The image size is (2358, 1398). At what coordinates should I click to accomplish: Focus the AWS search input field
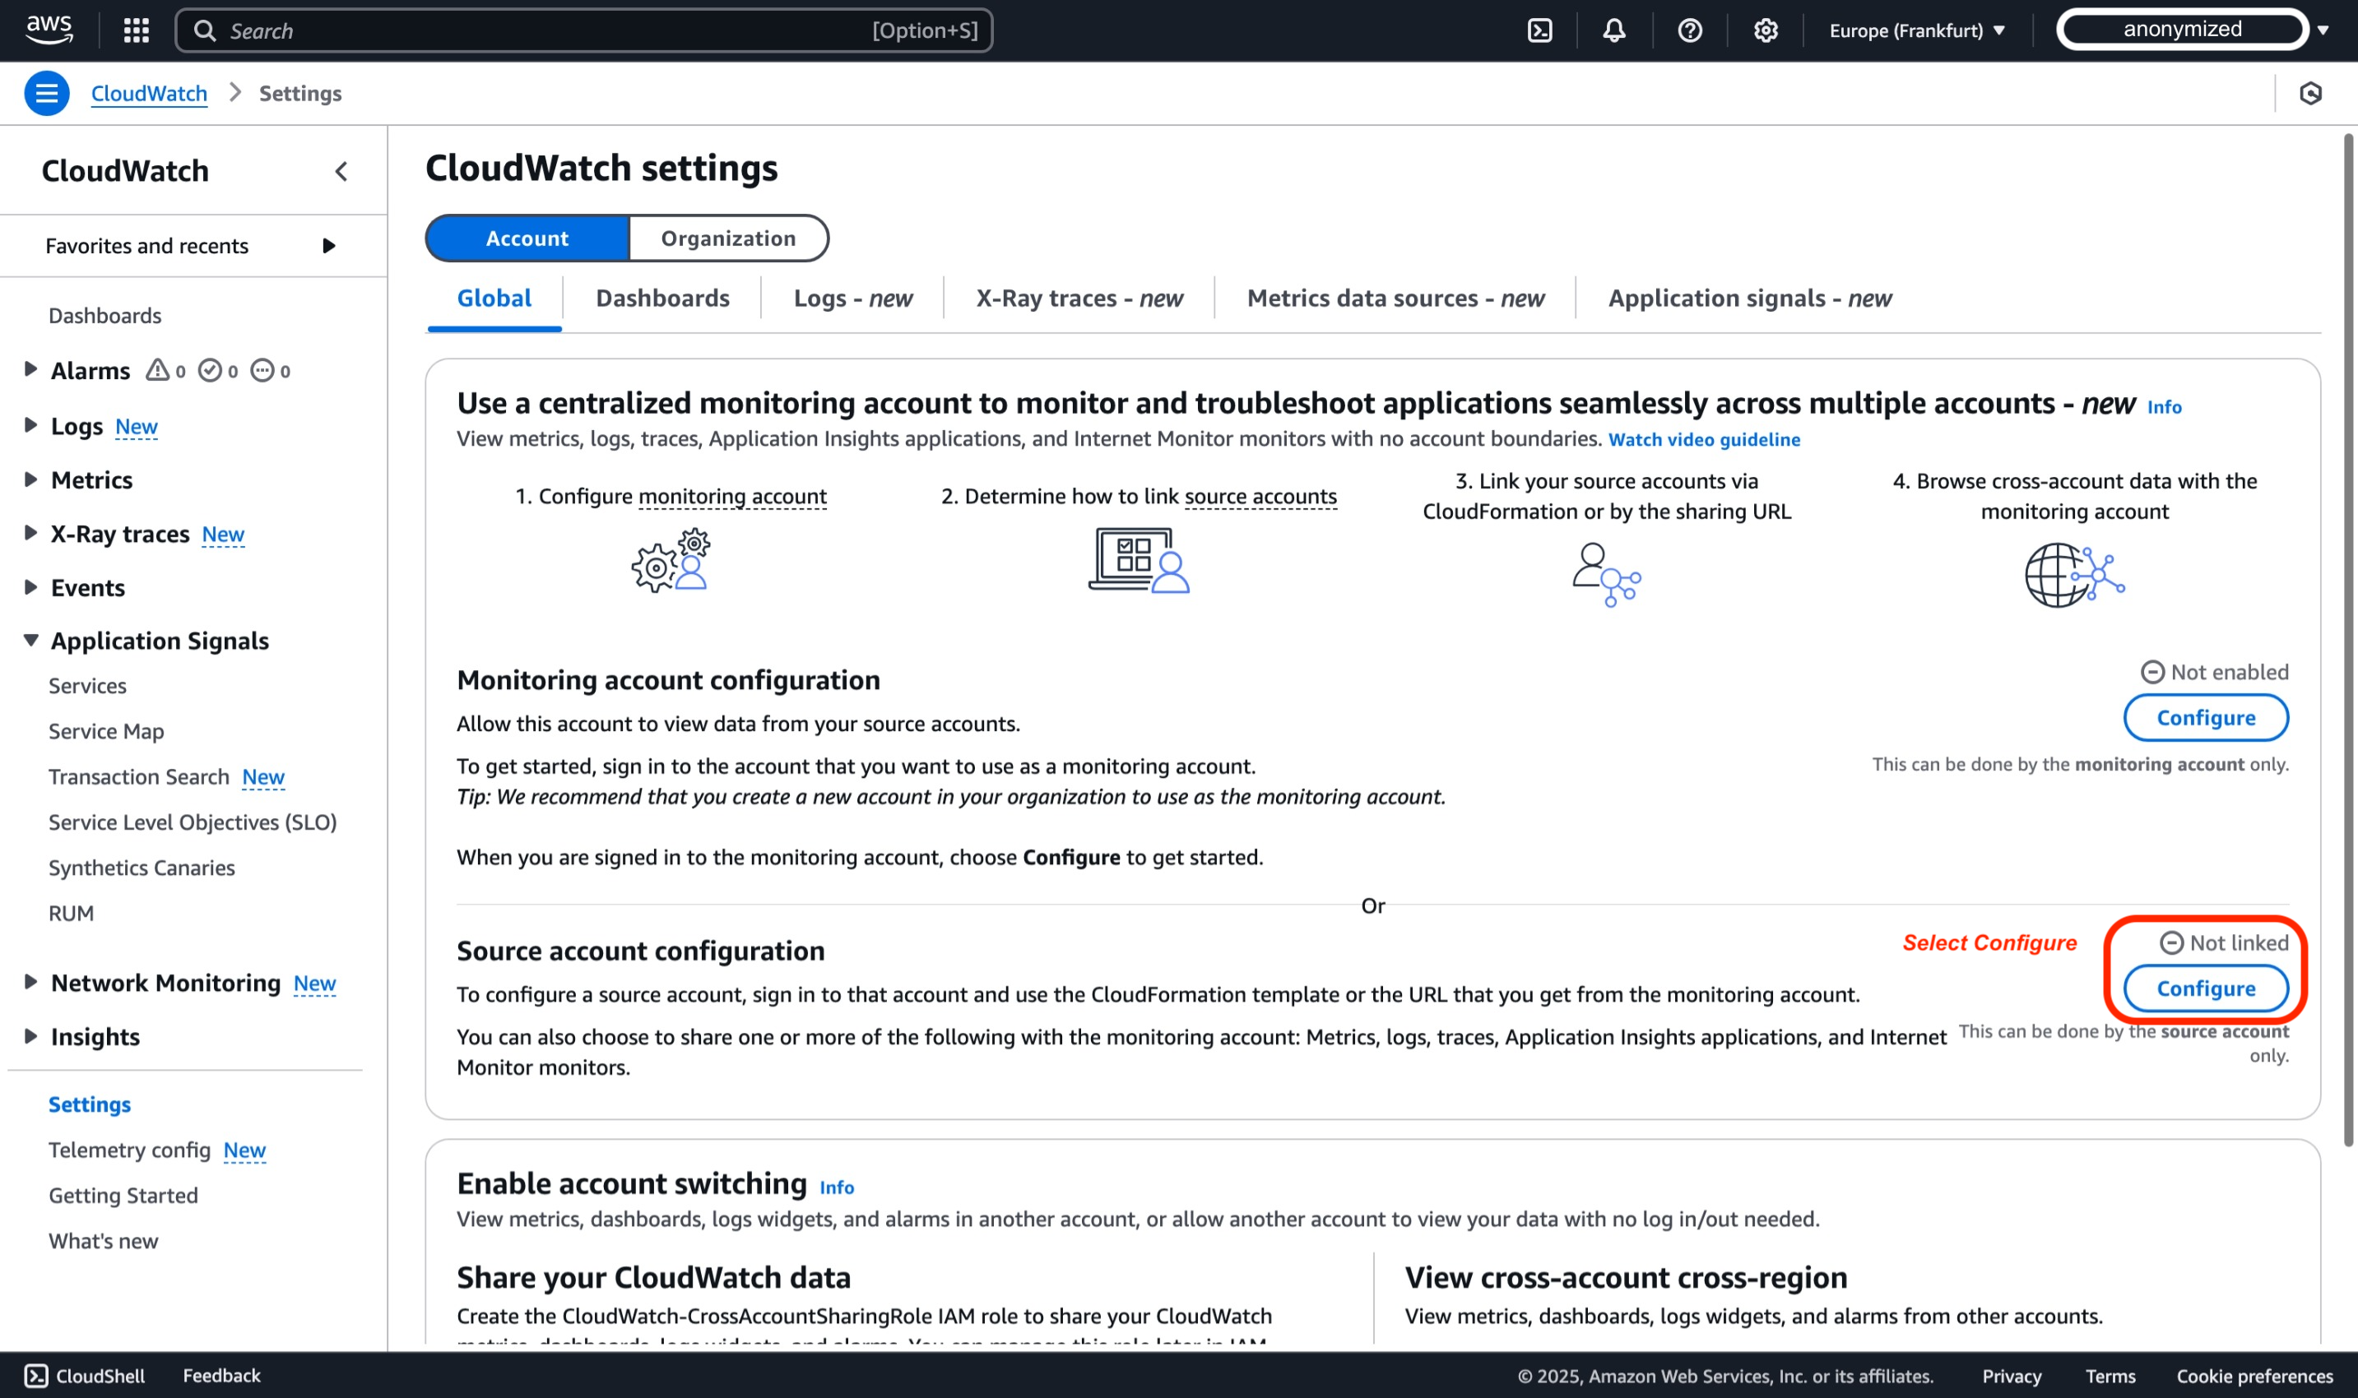pyautogui.click(x=584, y=31)
